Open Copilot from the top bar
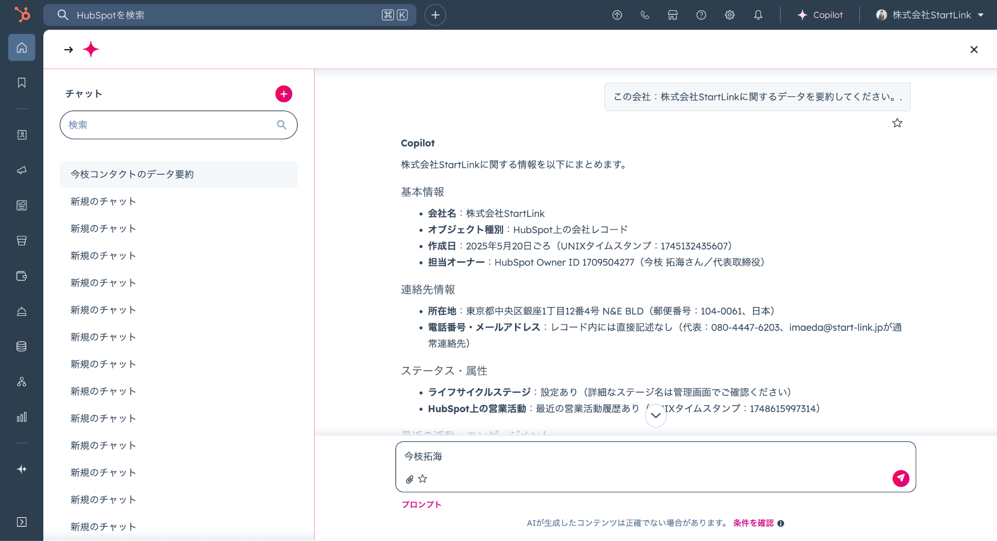This screenshot has height=541, width=997. pyautogui.click(x=820, y=15)
